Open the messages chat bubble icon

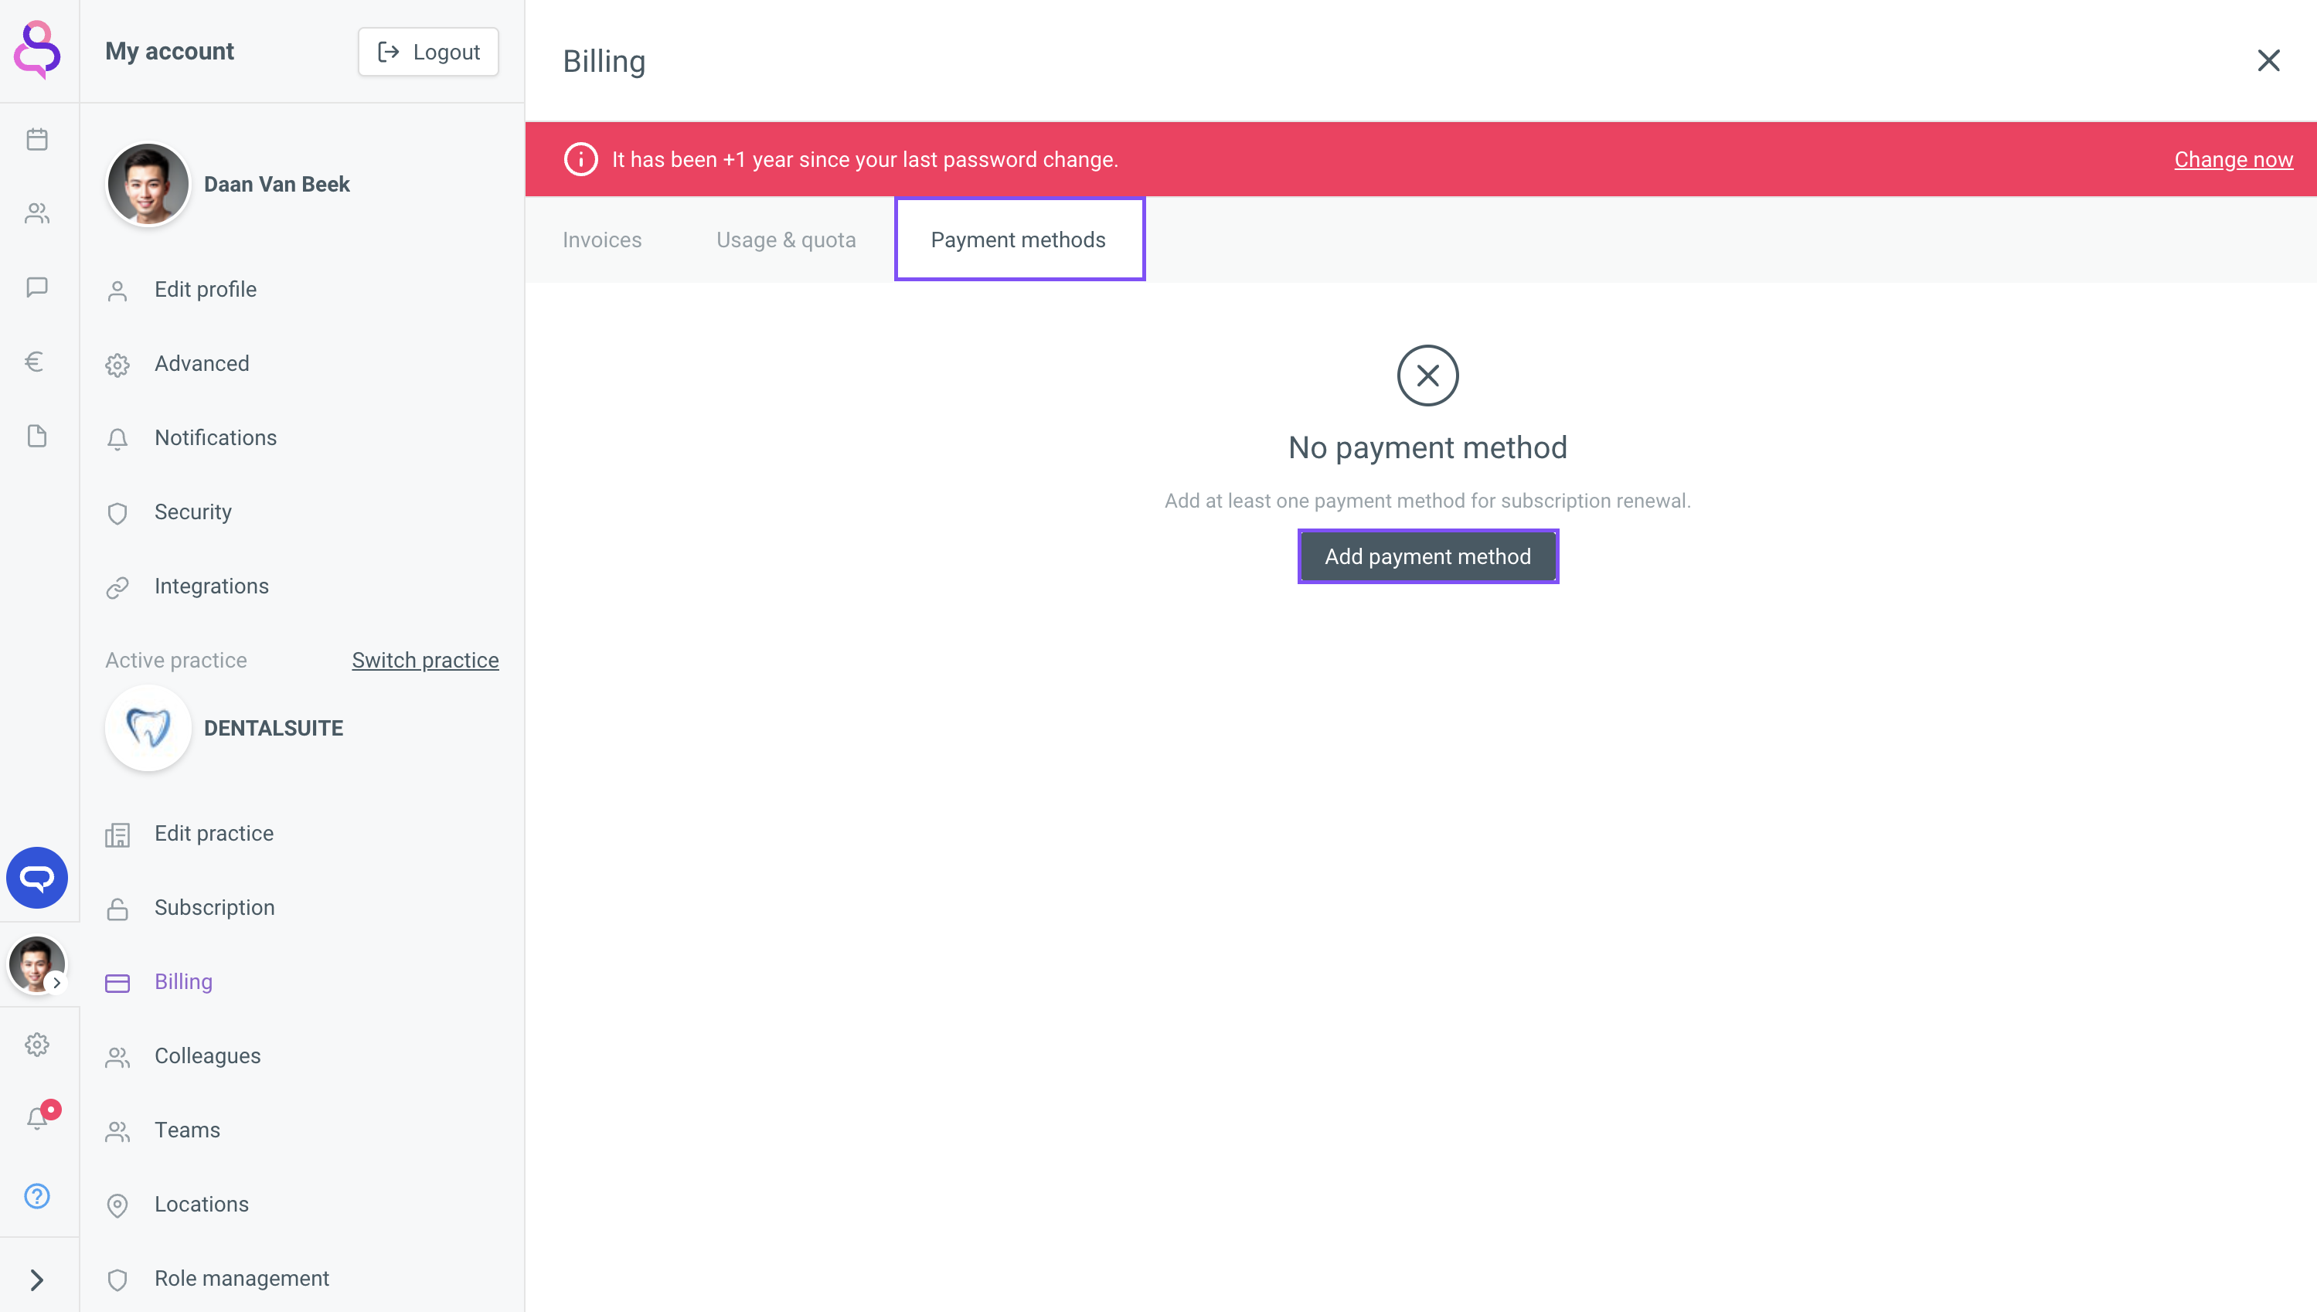(37, 287)
